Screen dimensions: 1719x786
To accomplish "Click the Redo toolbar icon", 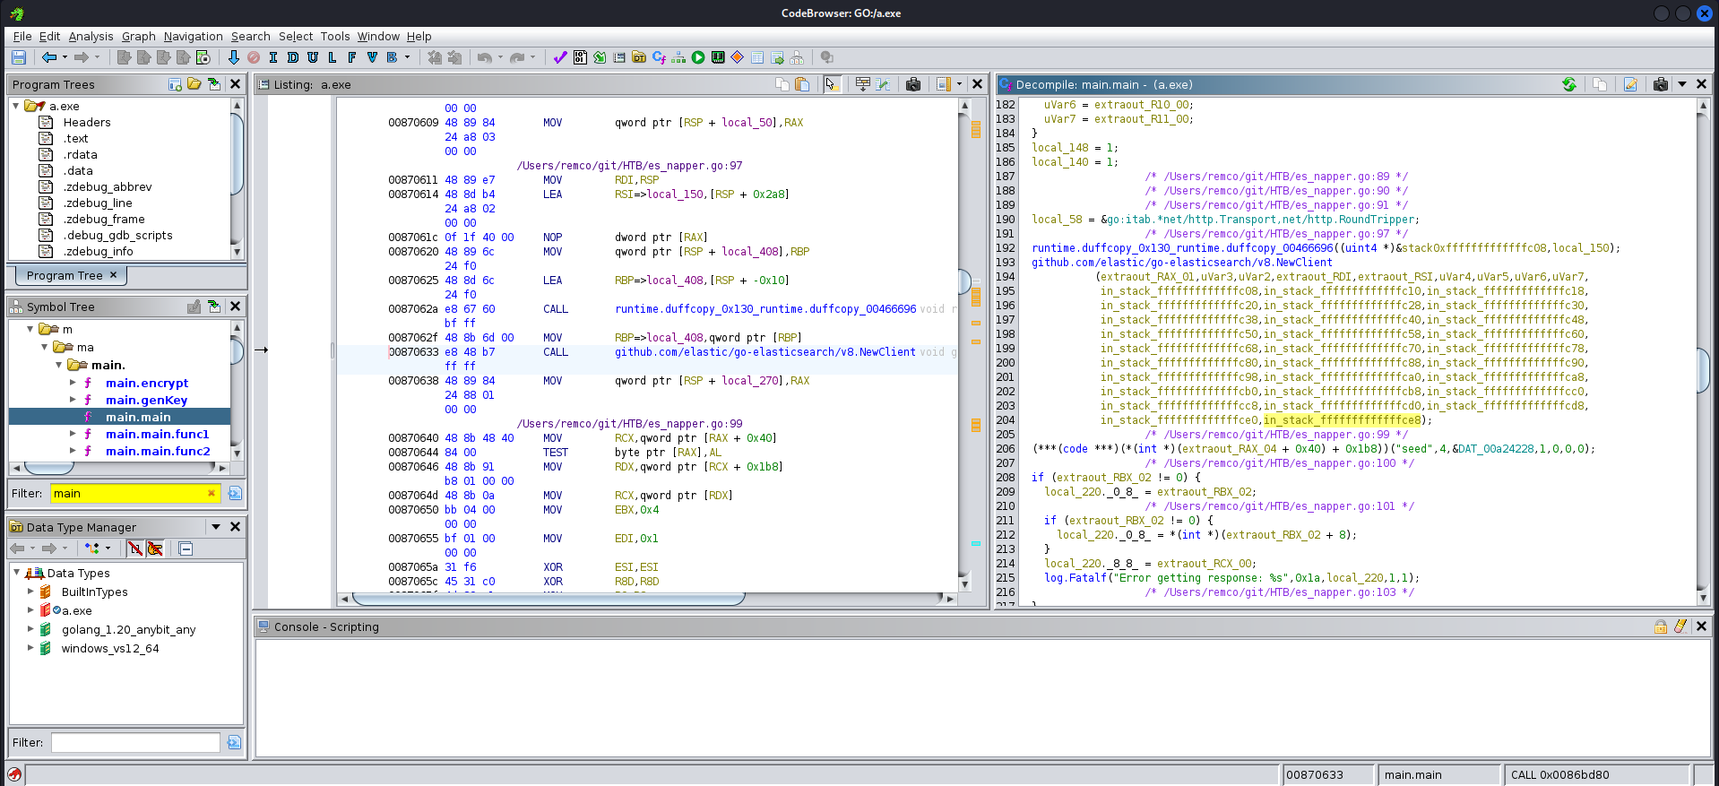I will (517, 57).
